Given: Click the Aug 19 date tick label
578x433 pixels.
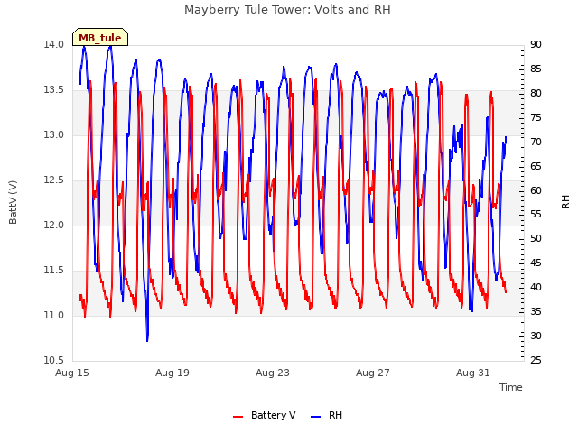Looking at the screenshot, I should pos(172,373).
